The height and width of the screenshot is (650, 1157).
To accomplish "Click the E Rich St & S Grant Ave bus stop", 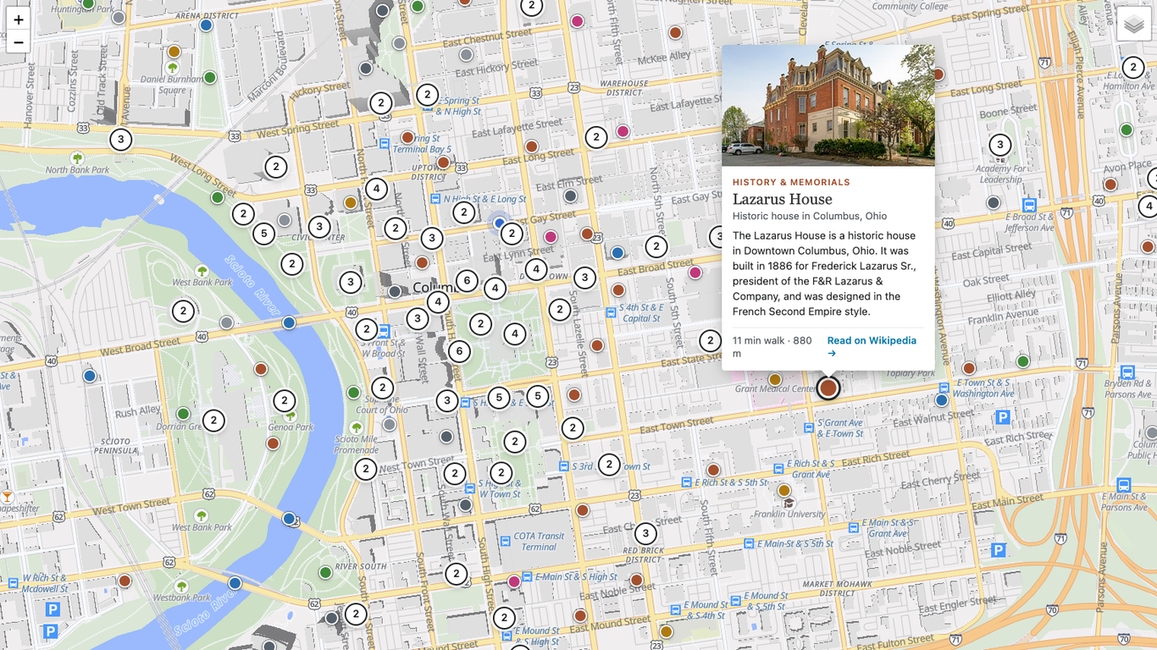I will pyautogui.click(x=778, y=469).
